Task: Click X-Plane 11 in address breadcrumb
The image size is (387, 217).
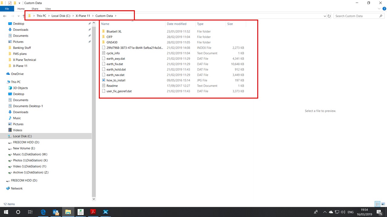Action: coord(83,16)
